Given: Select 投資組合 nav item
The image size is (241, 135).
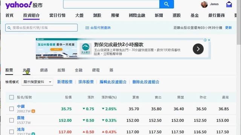Looking at the screenshot, I should [x=31, y=15].
